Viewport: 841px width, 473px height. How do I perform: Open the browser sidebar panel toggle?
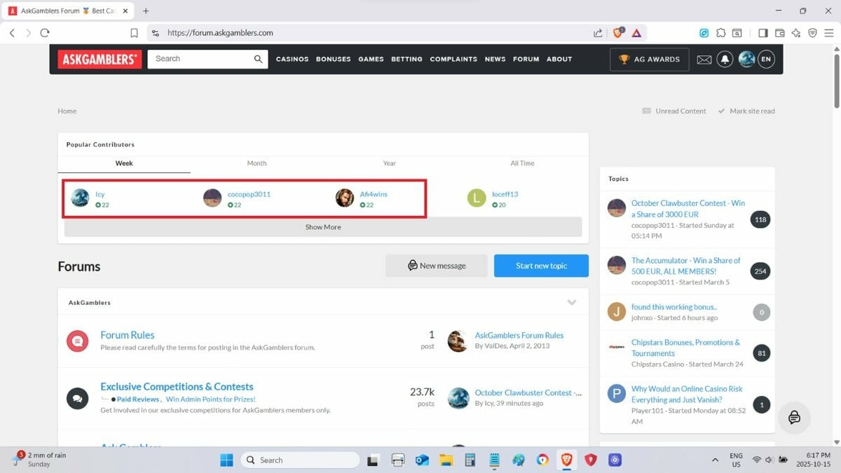(763, 33)
